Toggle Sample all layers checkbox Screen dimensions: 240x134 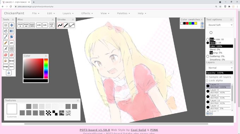207,77
